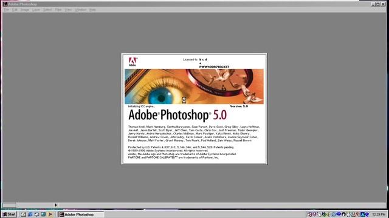The width and height of the screenshot is (389, 218).
Task: Click the taskbar clock showing 12:28 PM
Action: [379, 214]
